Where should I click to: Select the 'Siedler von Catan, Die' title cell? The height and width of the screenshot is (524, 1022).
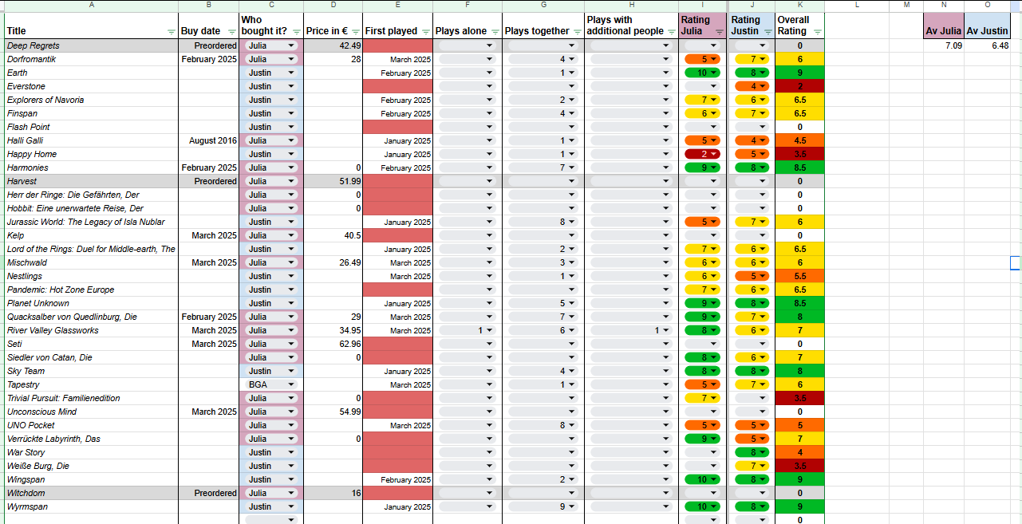click(x=91, y=357)
